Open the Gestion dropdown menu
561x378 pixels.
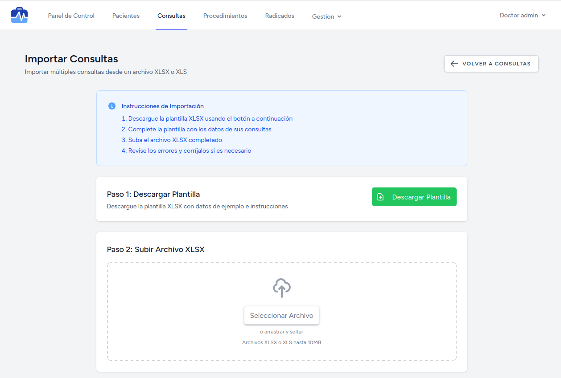(326, 16)
